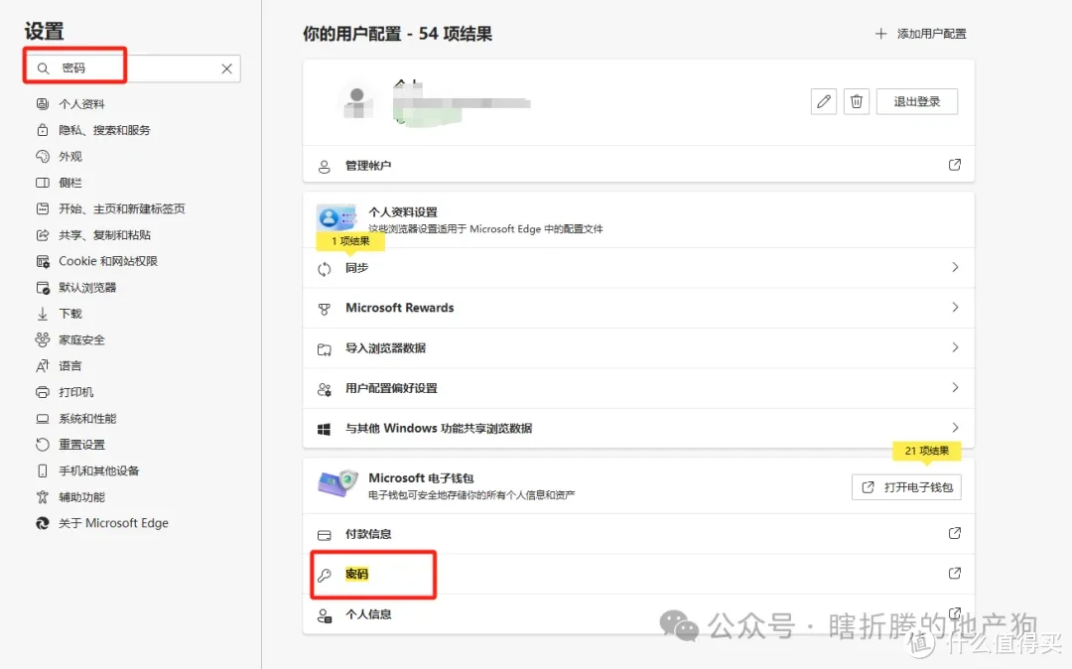Expand 与其他 Windows 功能共享浏览数据 chevron
Viewport: 1072px width, 669px height.
coord(955,428)
